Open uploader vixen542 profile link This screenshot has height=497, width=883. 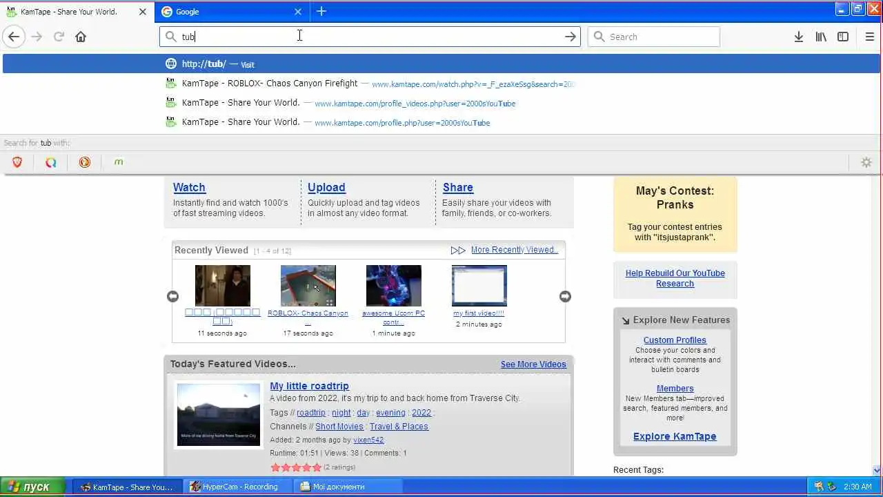pyautogui.click(x=368, y=440)
